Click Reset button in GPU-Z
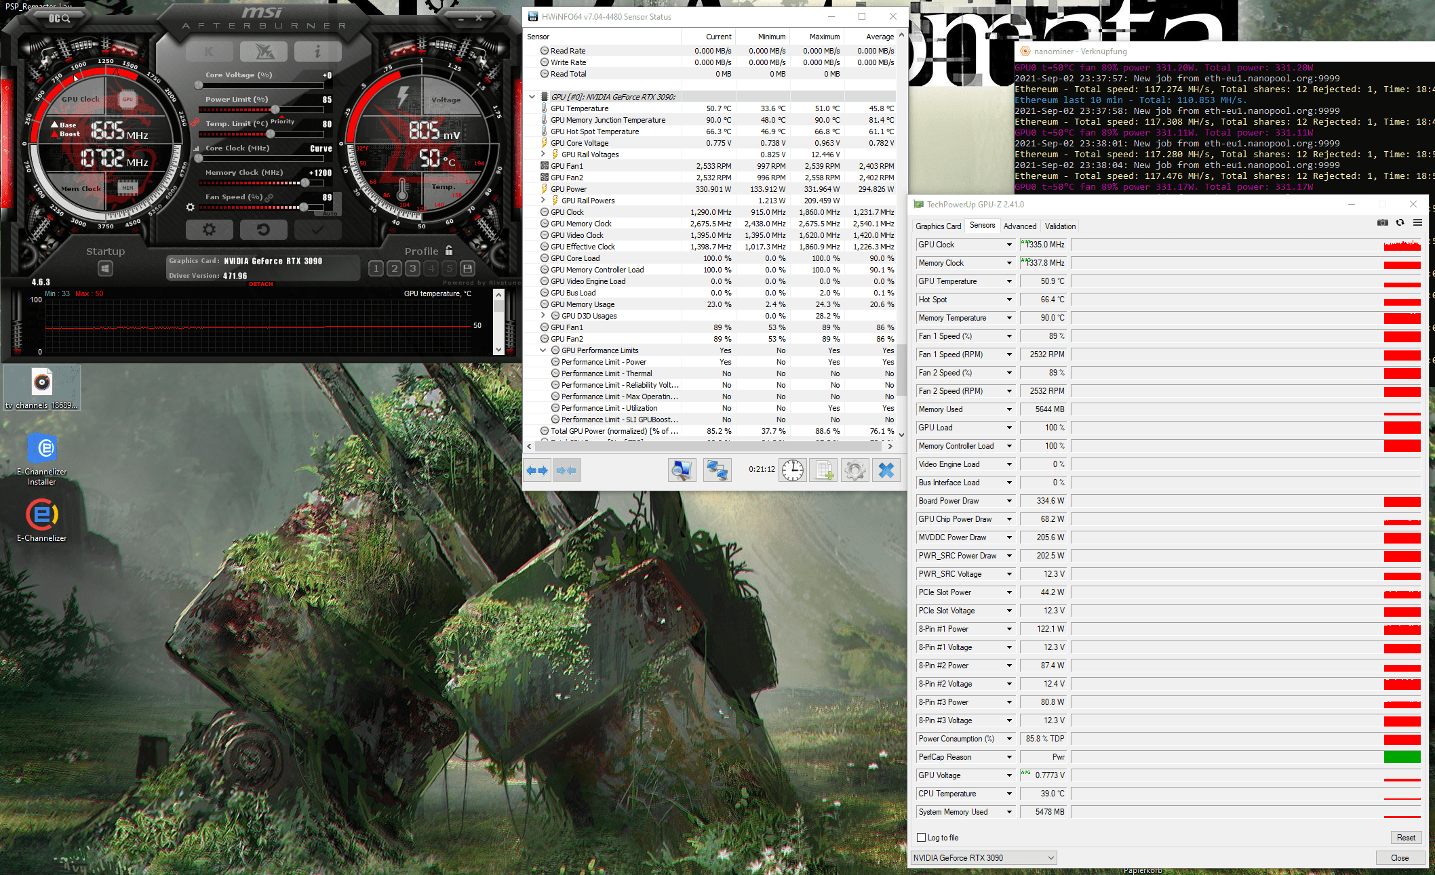This screenshot has width=1435, height=875. [1405, 838]
